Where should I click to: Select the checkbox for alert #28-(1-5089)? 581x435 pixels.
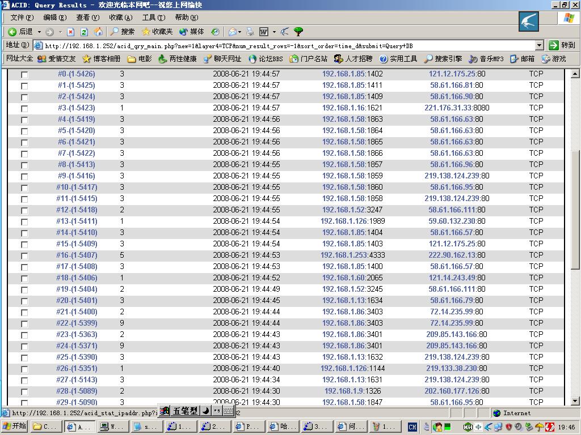click(24, 392)
